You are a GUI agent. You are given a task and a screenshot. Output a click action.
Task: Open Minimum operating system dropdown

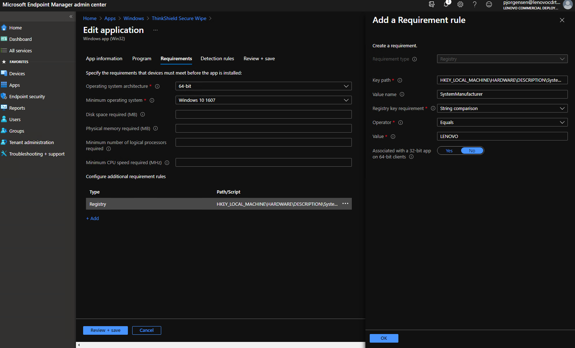pos(263,100)
